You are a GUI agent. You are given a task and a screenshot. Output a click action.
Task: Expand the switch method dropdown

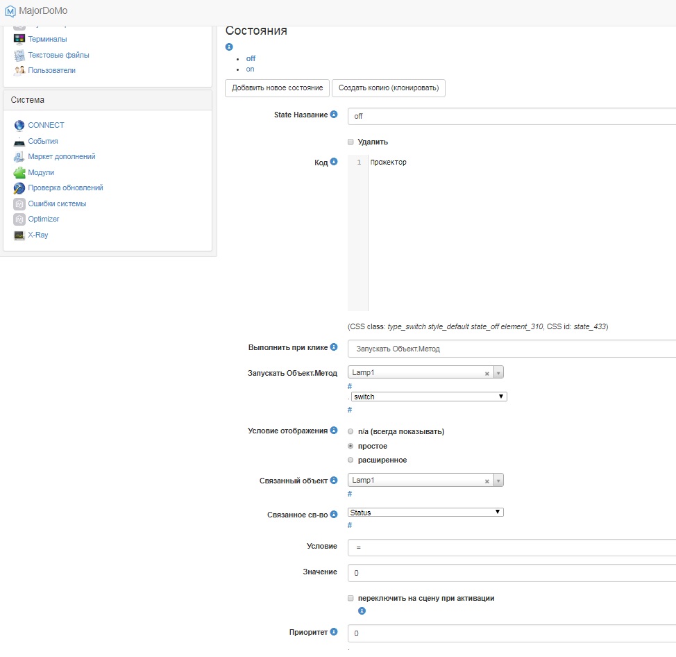point(429,397)
